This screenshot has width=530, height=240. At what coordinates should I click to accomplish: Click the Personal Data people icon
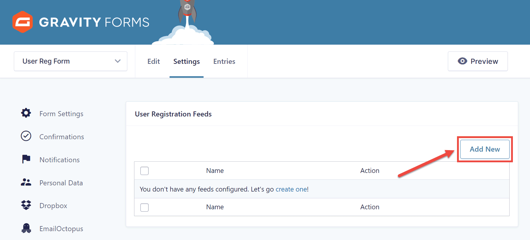pos(26,182)
